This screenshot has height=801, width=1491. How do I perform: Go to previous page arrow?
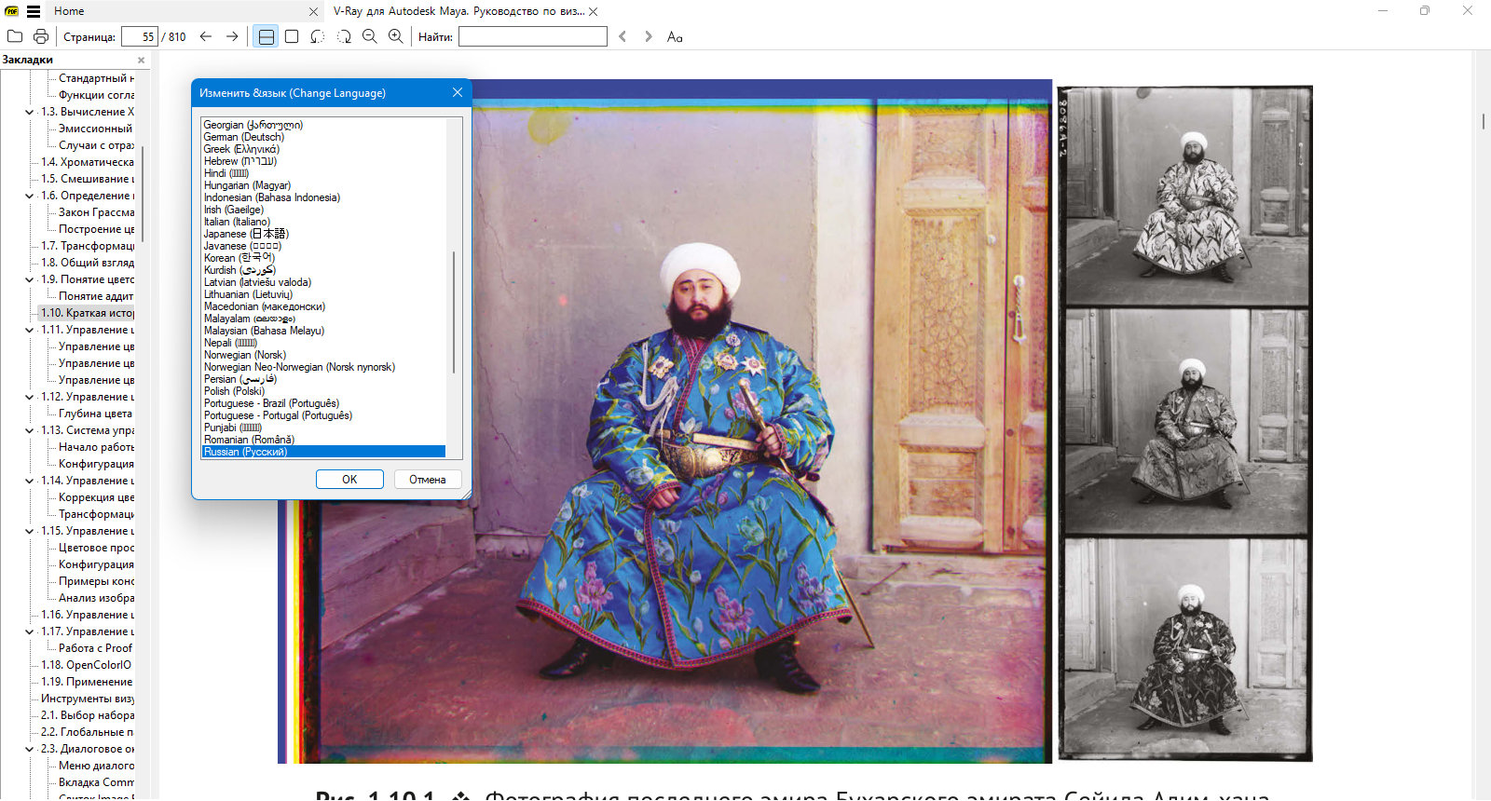[206, 36]
